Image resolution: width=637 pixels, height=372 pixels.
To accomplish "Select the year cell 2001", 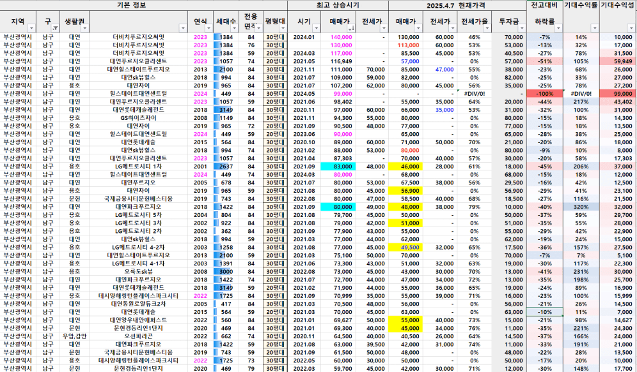I will pyautogui.click(x=200, y=167).
